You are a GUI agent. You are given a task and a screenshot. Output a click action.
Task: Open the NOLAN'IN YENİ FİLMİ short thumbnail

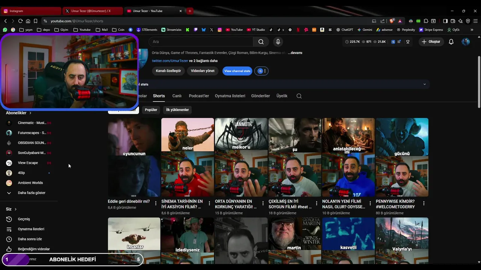point(348,157)
